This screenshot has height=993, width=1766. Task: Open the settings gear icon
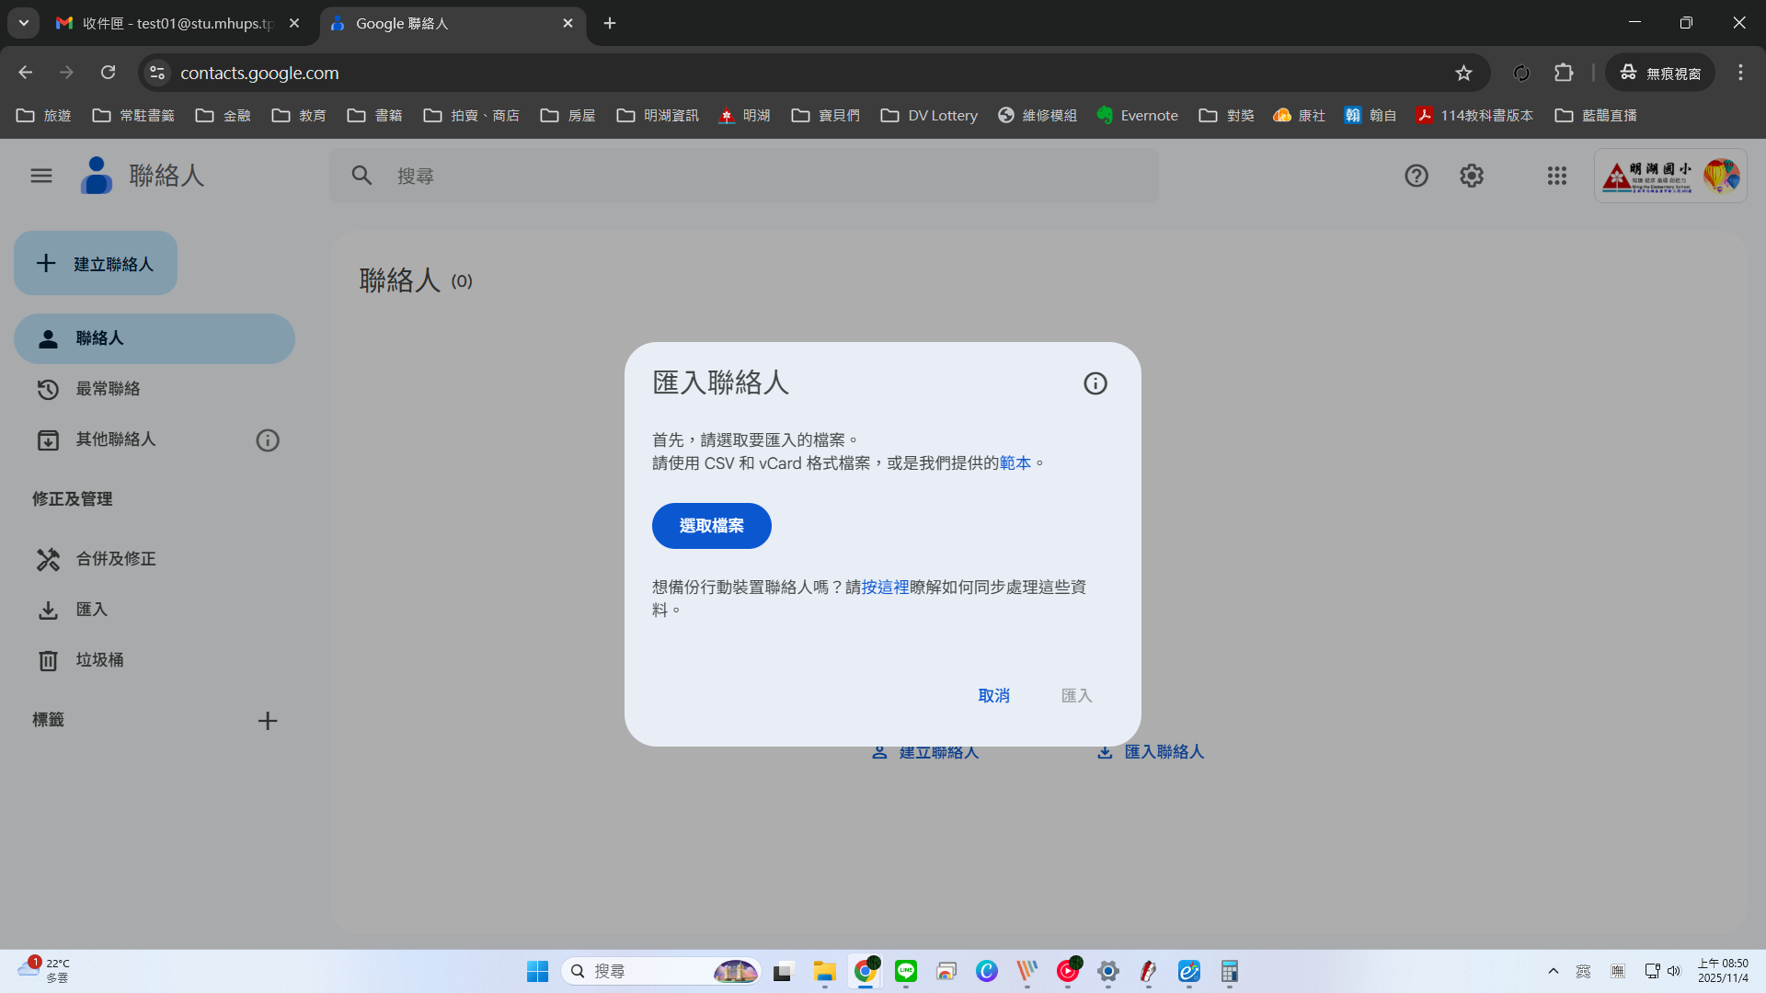click(1472, 176)
